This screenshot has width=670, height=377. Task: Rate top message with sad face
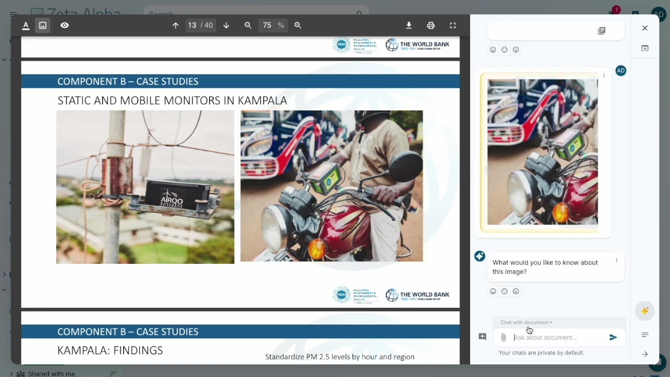pos(493,50)
